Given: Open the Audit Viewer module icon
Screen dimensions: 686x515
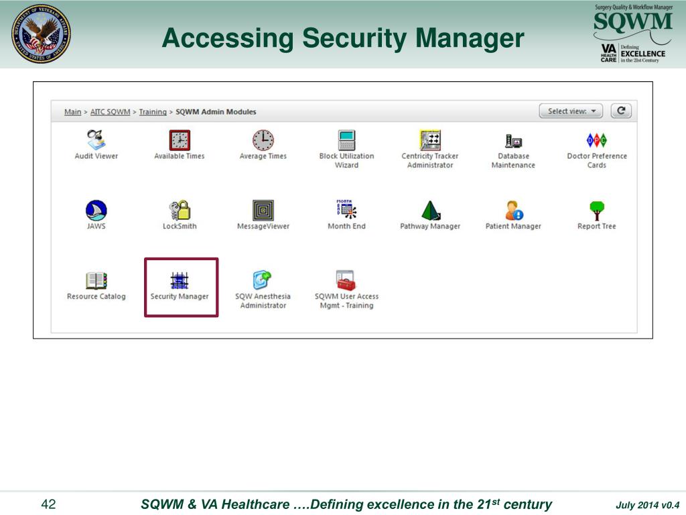Looking at the screenshot, I should point(96,139).
